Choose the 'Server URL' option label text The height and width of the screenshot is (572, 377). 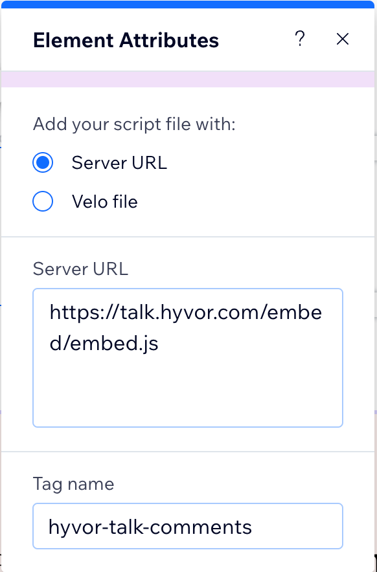click(119, 162)
